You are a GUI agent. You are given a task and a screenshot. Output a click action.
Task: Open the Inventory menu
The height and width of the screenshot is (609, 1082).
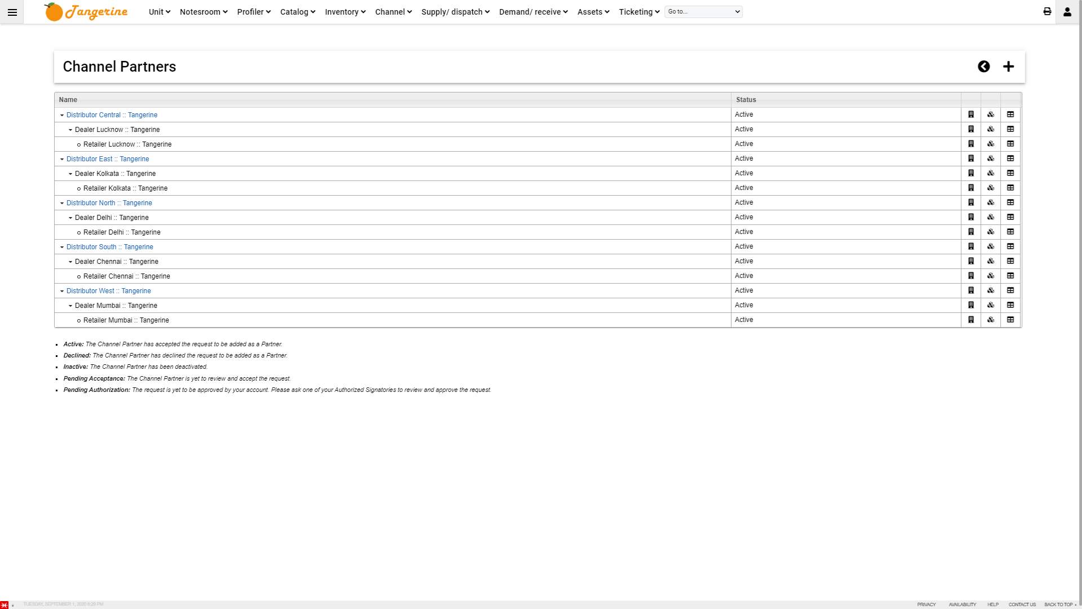click(x=345, y=12)
